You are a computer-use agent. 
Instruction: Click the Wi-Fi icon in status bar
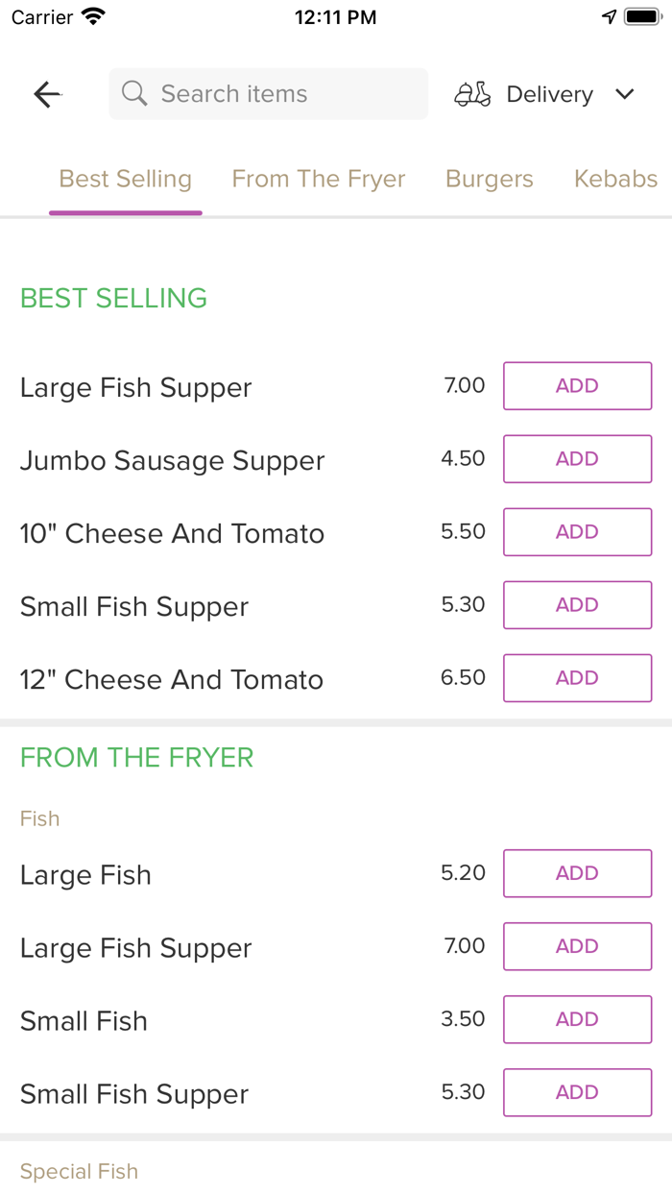pos(91,15)
